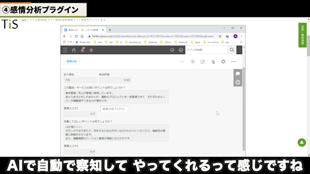The image size is (310, 174).
Task: Focus the アプリ内検索 search field
Action: click(207, 50)
